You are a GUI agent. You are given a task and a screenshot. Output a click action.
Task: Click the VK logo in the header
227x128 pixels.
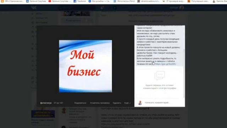34,7
